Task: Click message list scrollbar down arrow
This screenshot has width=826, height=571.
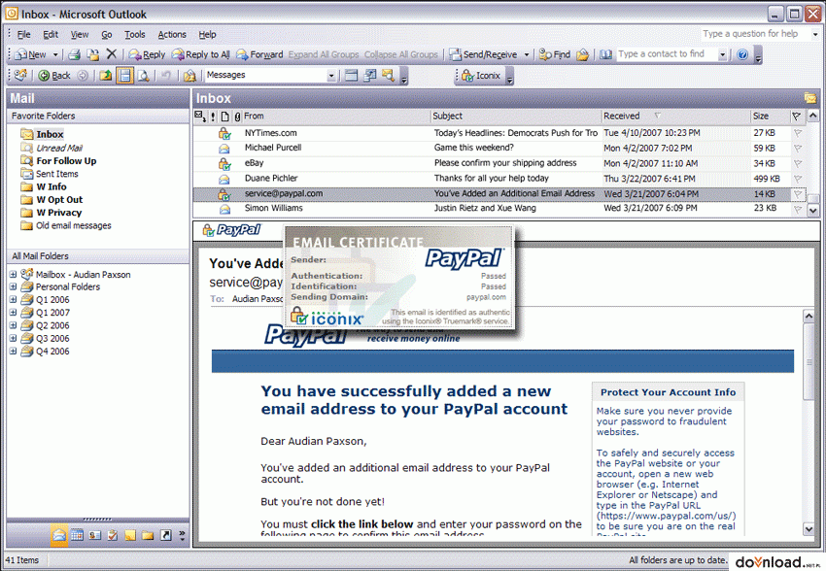Action: click(x=812, y=210)
